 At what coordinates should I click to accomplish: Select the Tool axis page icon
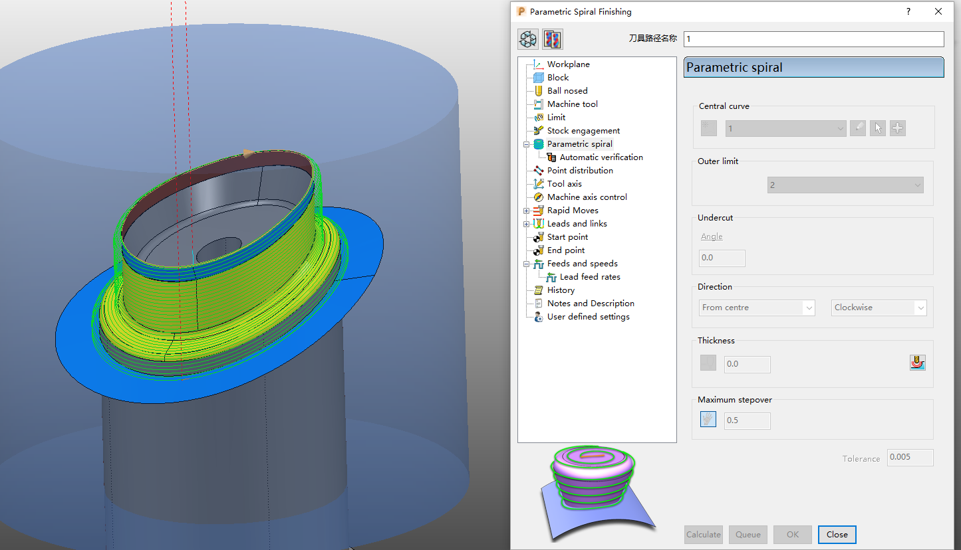(x=539, y=183)
